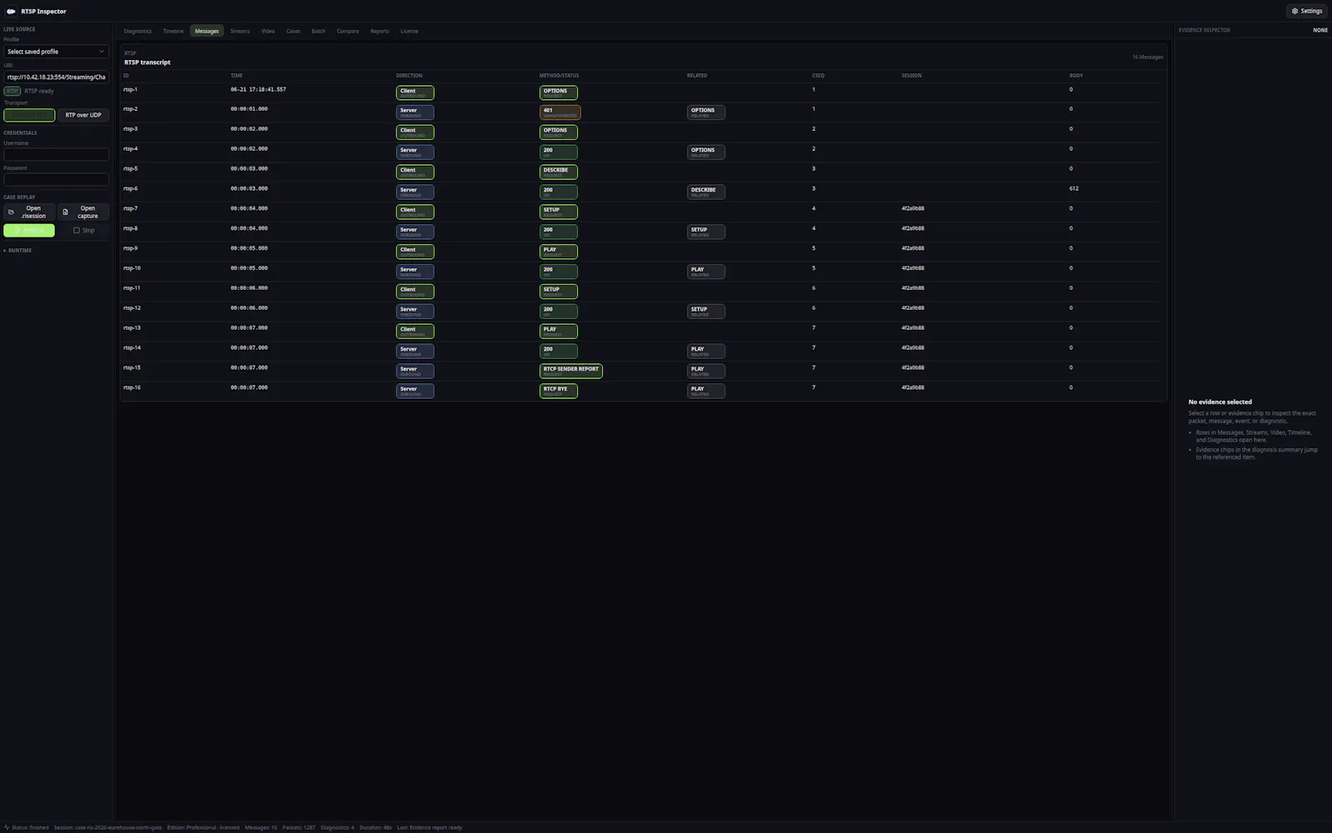Click the PLAY method chip in row rtsp-13
1332x833 pixels.
(559, 331)
